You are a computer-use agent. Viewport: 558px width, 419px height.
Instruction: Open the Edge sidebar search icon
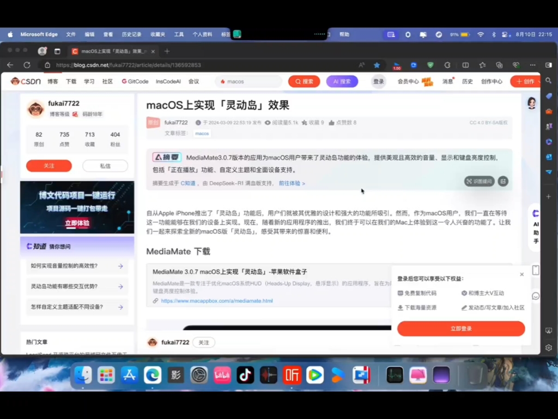coord(548,81)
